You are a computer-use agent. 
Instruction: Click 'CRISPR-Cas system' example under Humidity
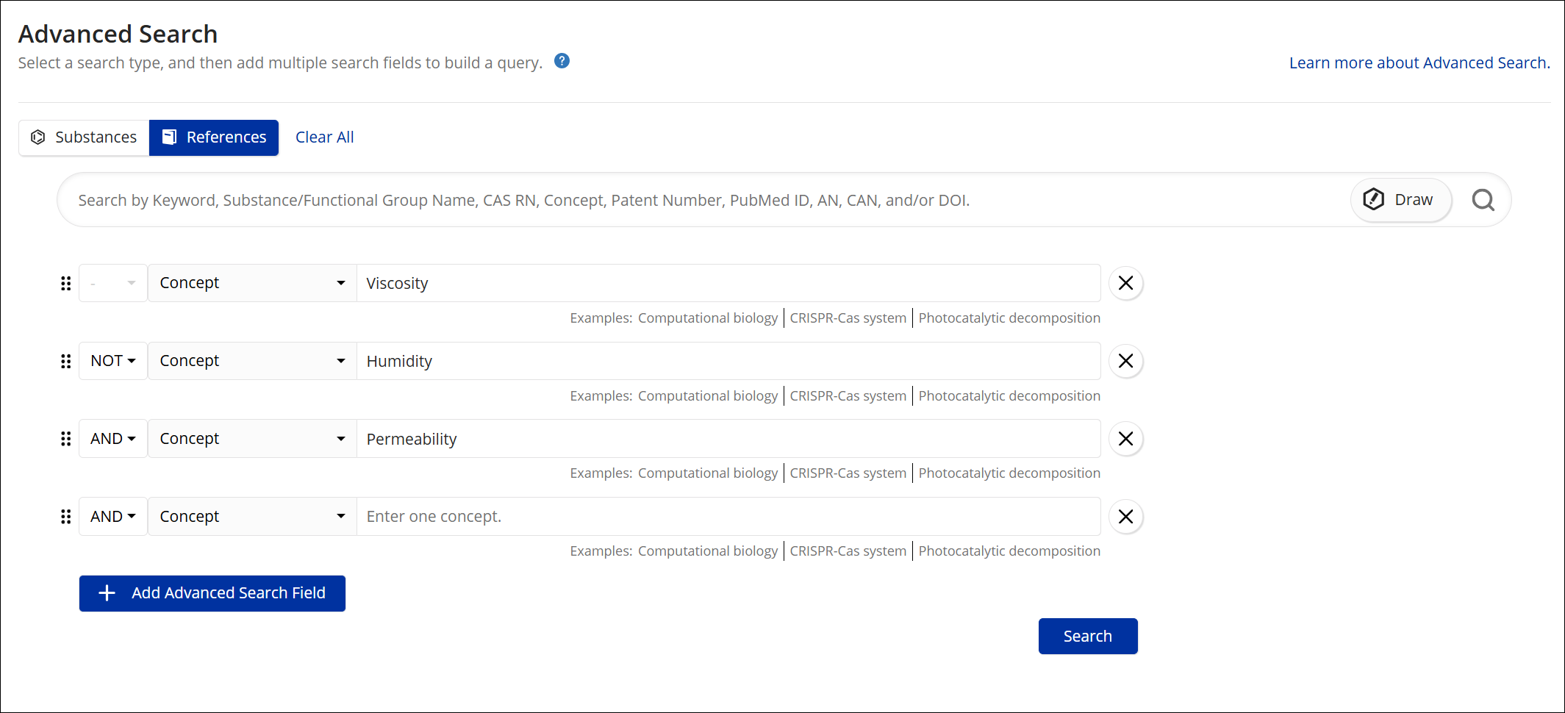(x=848, y=396)
